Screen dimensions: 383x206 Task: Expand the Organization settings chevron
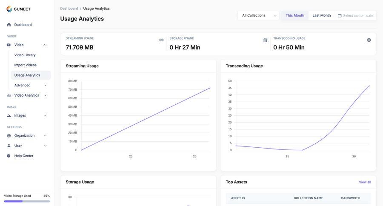point(45,136)
